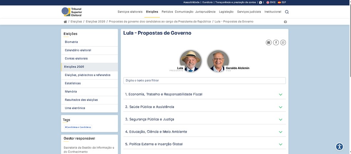The height and width of the screenshot is (154, 351).
Task: Open Legislação menu
Action: tap(226, 12)
